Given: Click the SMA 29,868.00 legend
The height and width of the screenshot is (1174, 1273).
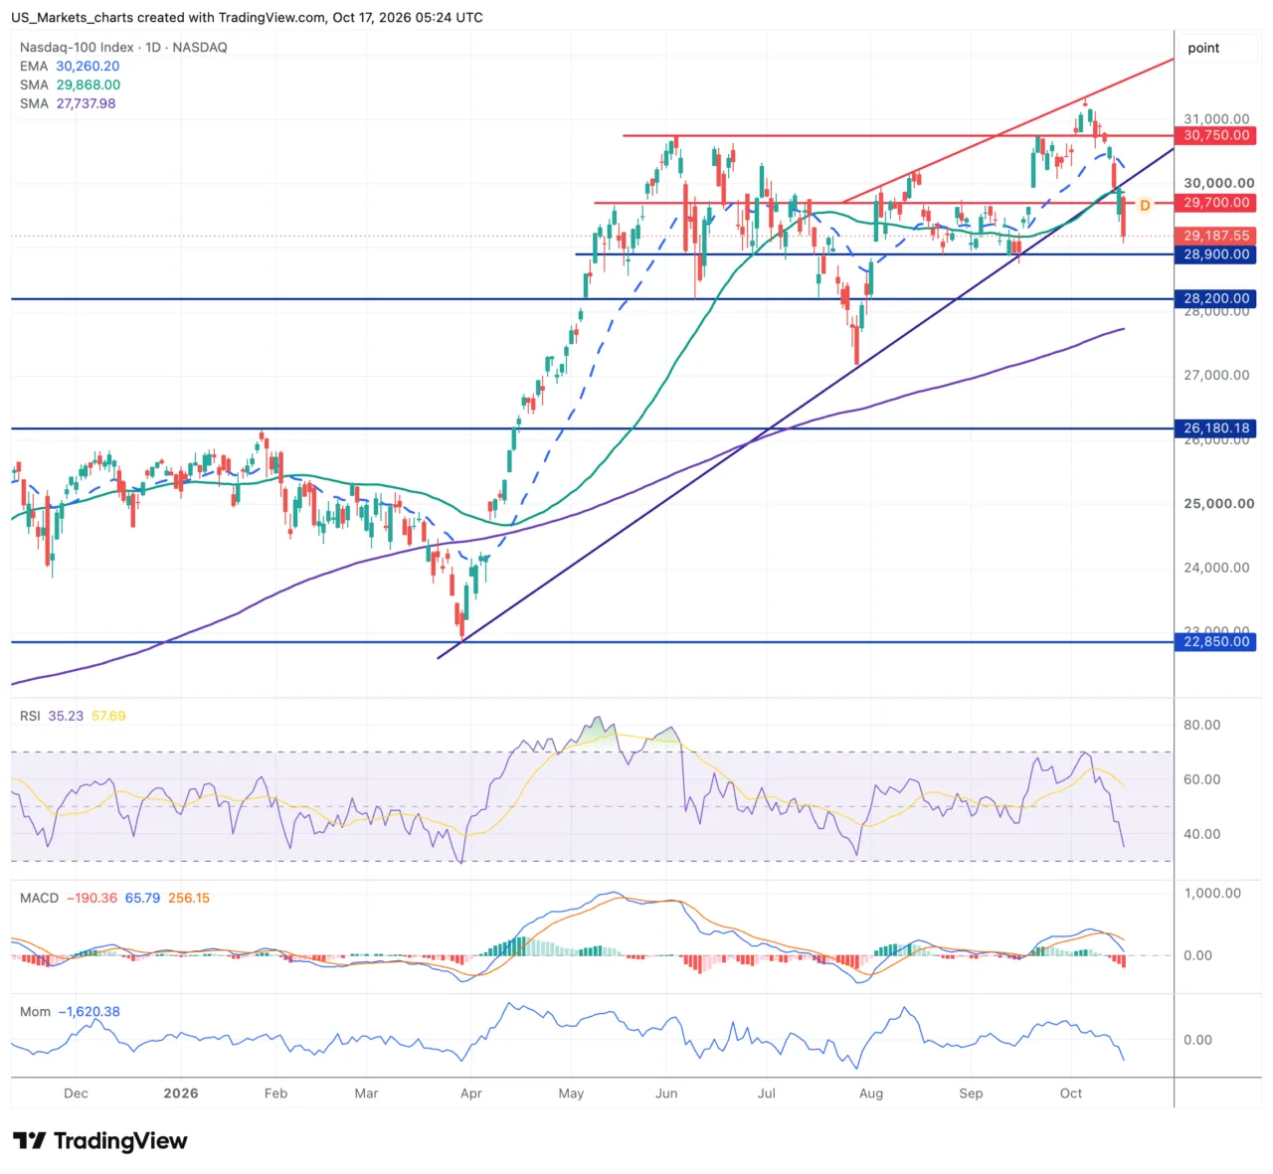Looking at the screenshot, I should (x=70, y=84).
